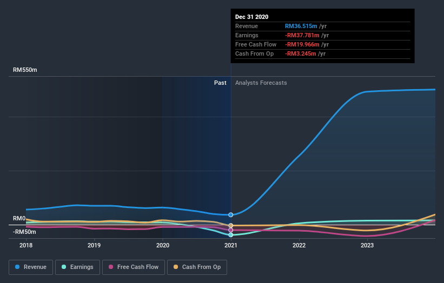The image size is (444, 283).
Task: Click the 2020 x-axis label
Action: coord(163,245)
